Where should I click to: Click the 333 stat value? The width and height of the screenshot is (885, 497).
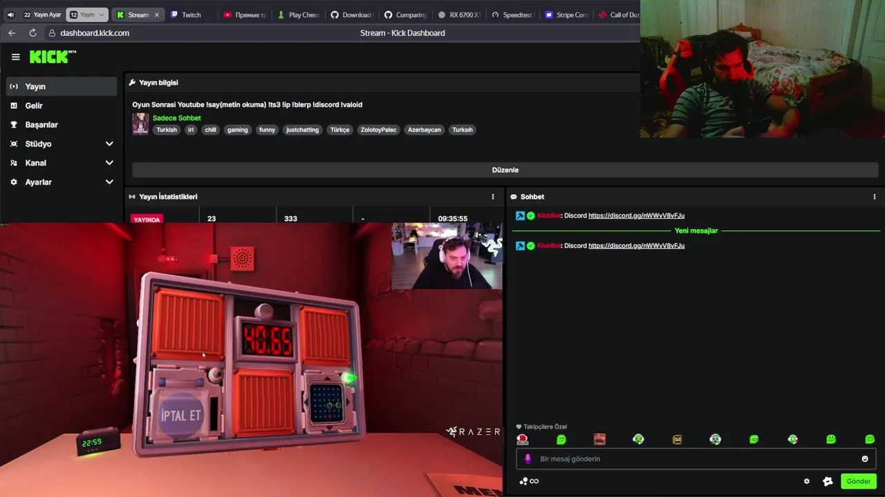(290, 219)
